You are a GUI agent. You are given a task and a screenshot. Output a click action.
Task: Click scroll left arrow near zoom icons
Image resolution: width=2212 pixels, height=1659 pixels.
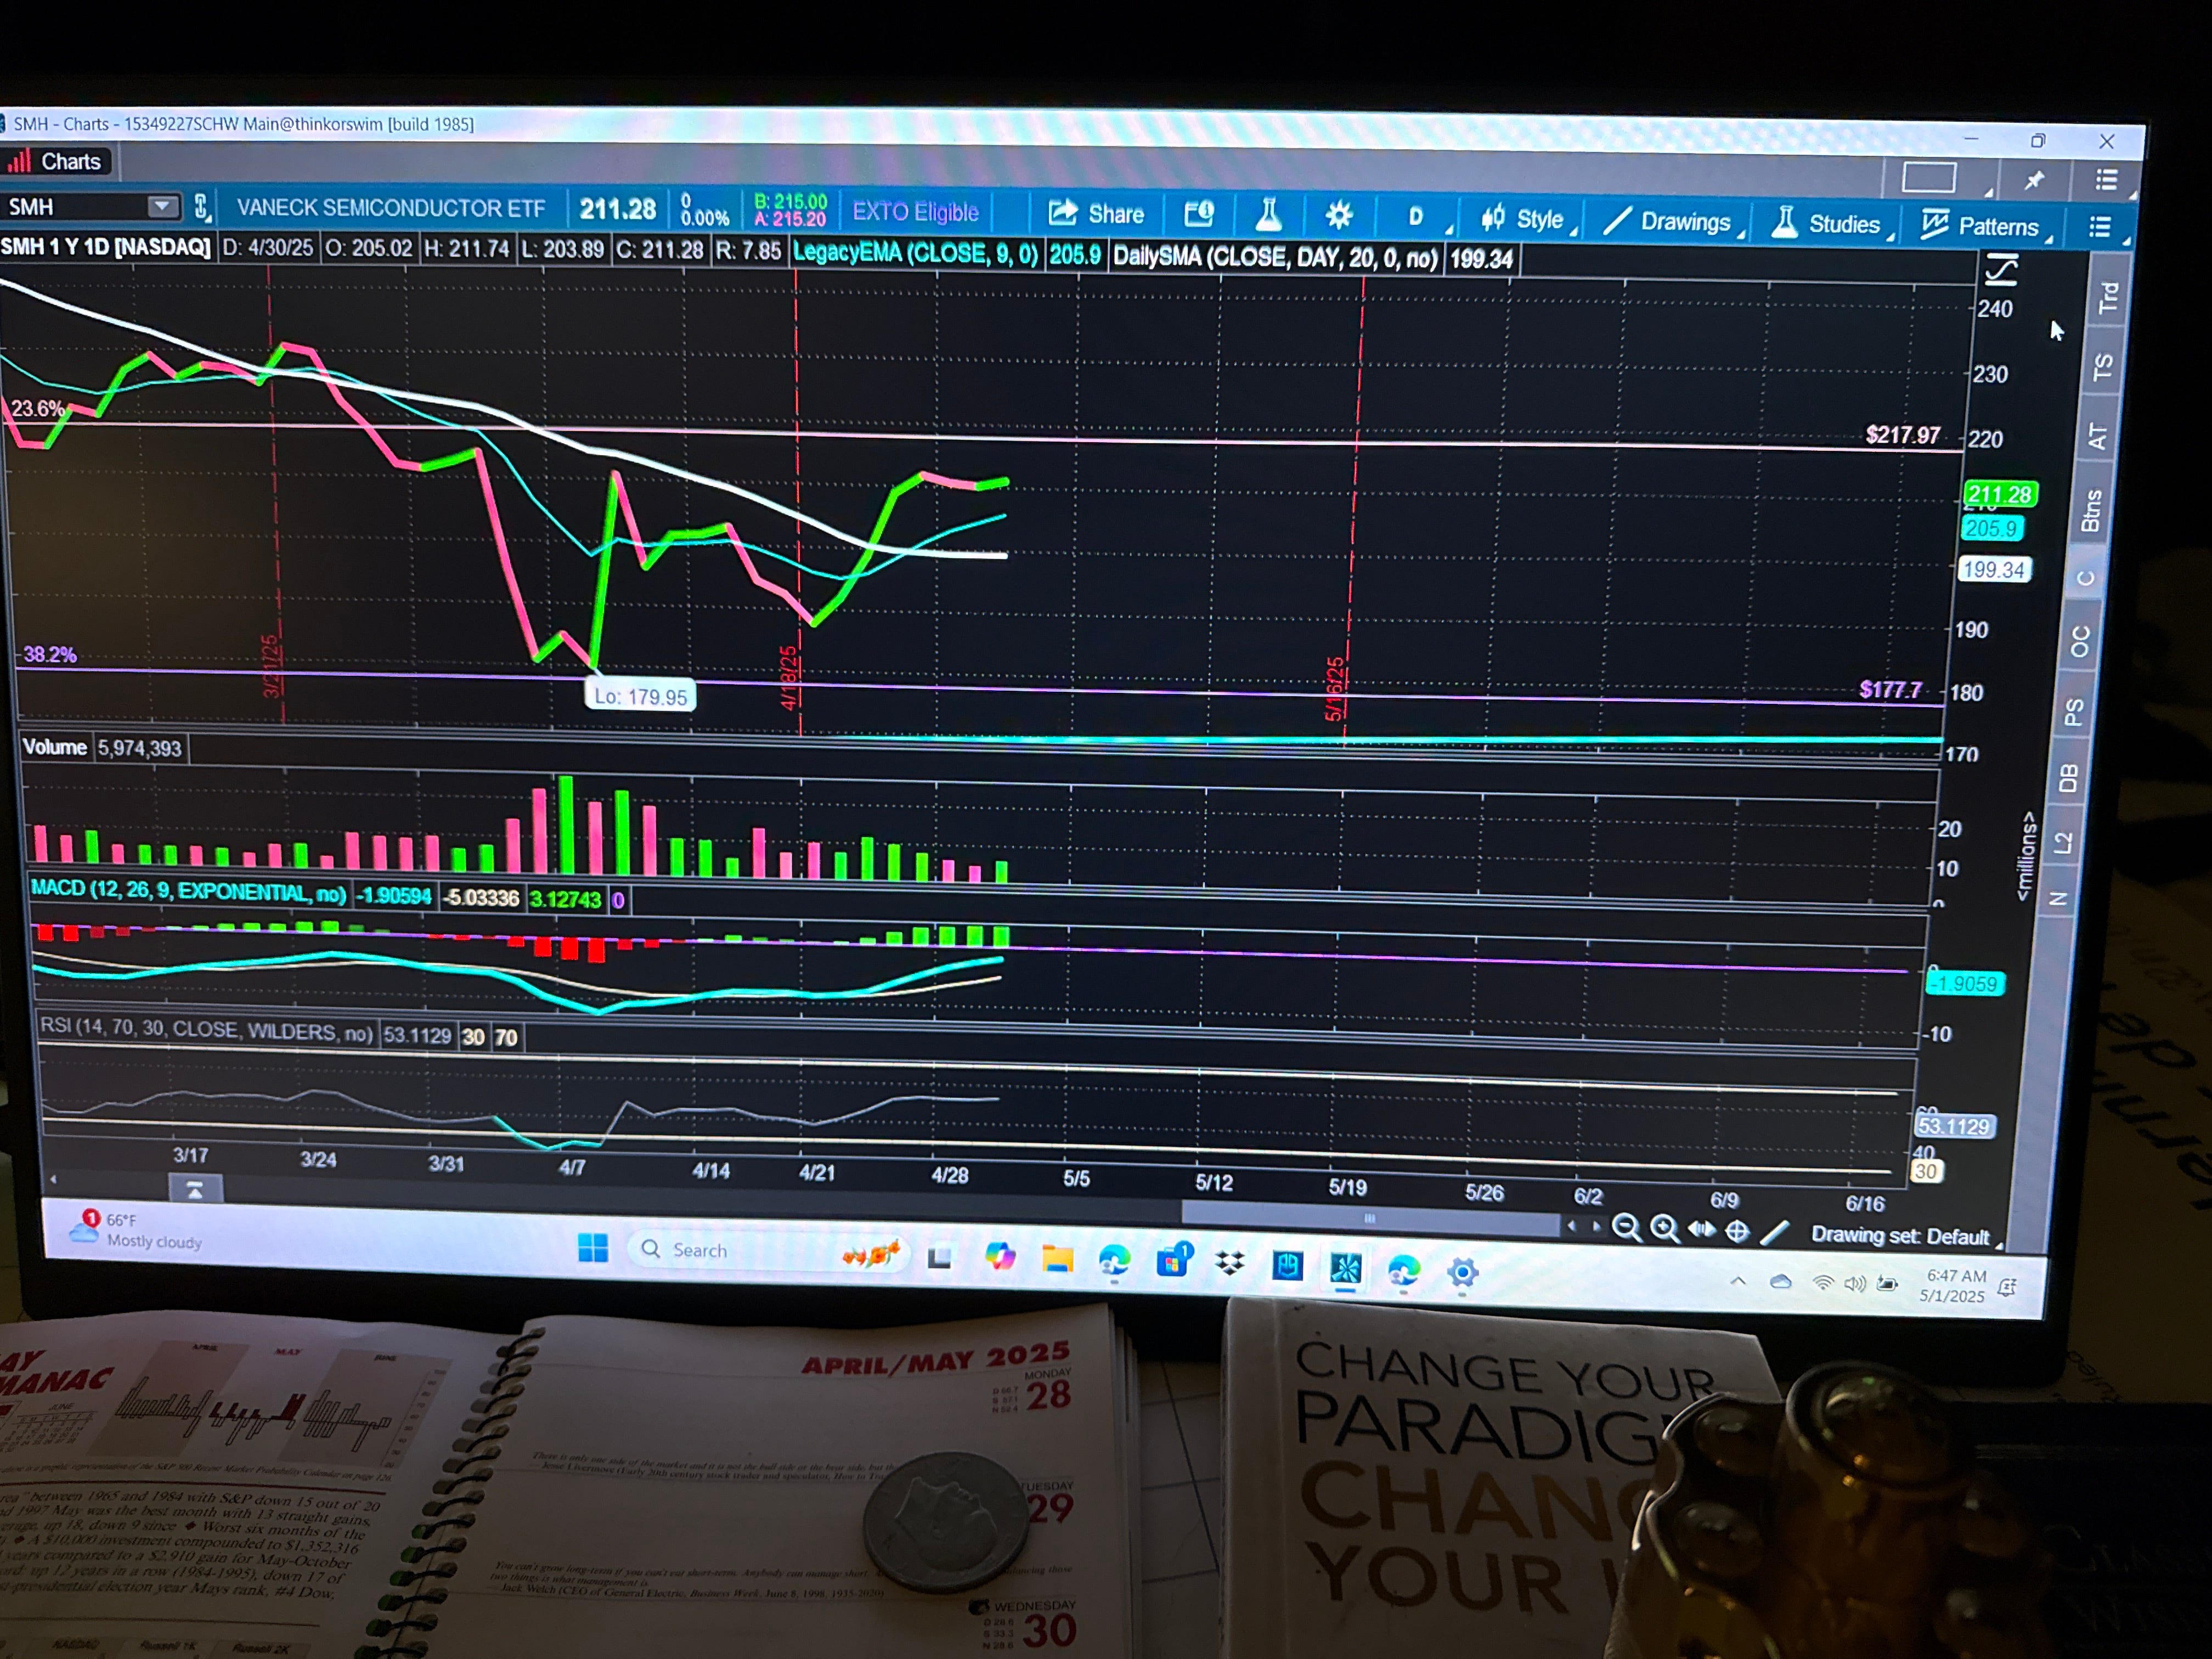[x=1572, y=1225]
